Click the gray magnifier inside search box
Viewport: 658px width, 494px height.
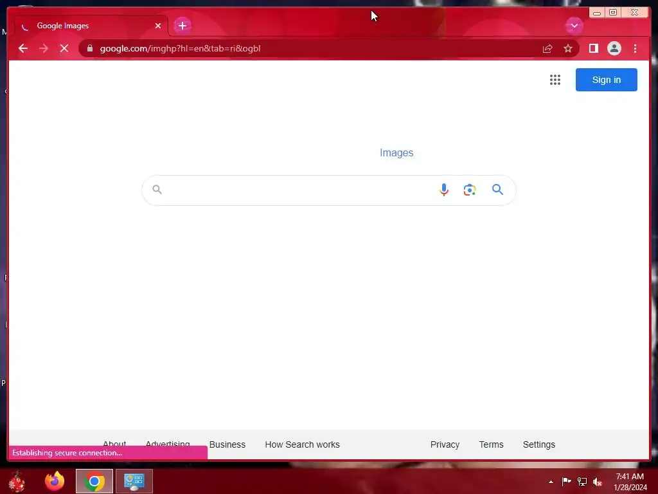(157, 190)
